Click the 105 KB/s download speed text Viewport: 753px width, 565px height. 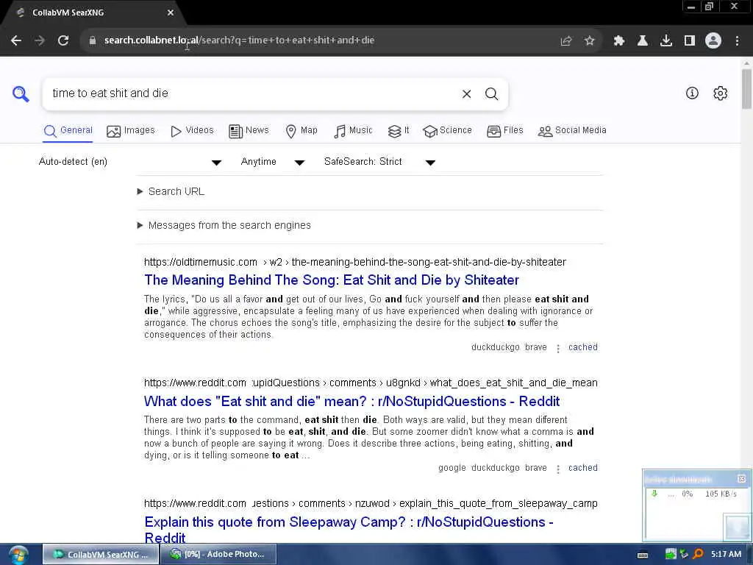(721, 494)
